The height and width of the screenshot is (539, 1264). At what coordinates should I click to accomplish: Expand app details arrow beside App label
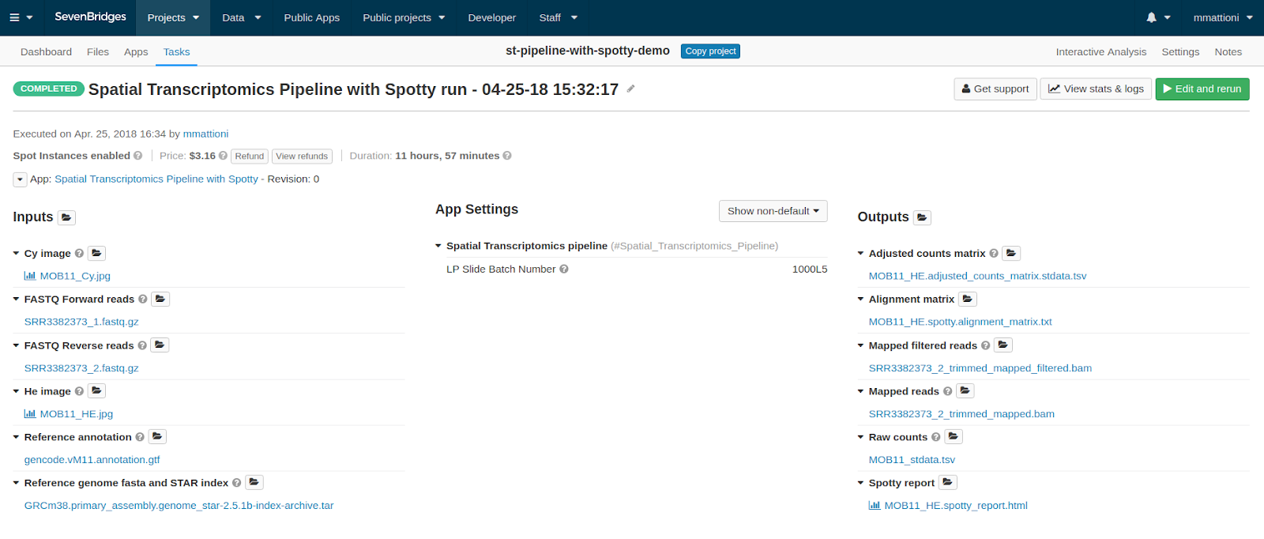tap(20, 179)
